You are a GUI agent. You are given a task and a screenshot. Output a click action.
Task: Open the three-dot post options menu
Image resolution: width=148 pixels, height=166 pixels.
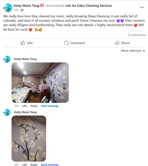point(142,8)
